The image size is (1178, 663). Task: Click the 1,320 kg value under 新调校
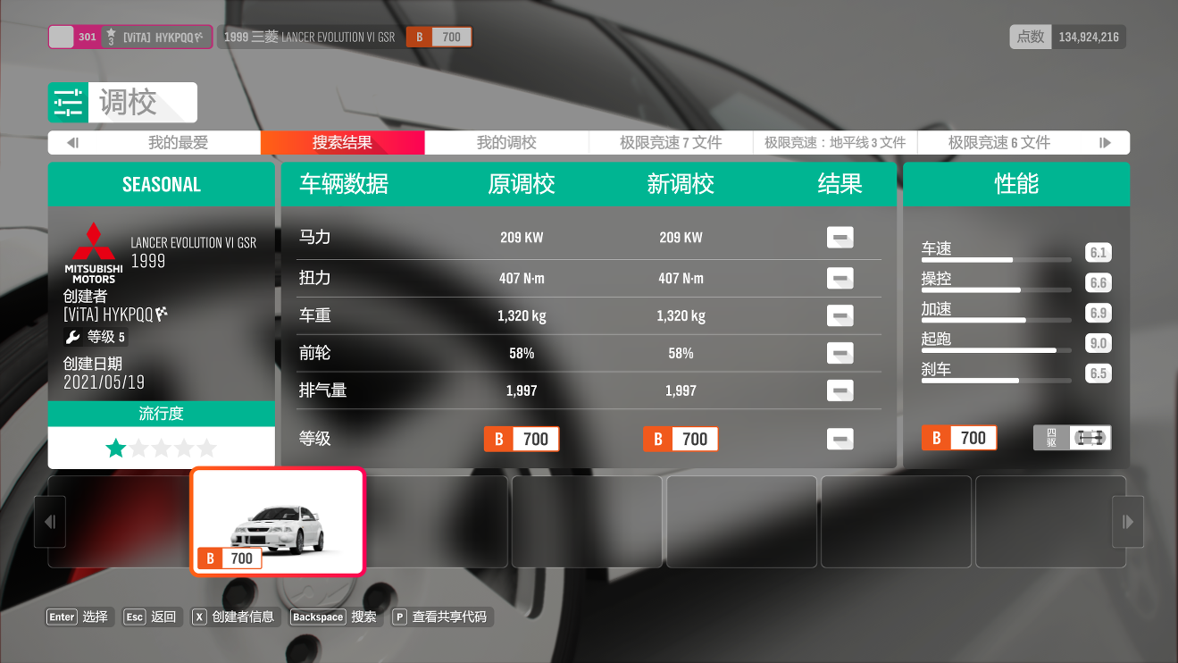pyautogui.click(x=681, y=315)
